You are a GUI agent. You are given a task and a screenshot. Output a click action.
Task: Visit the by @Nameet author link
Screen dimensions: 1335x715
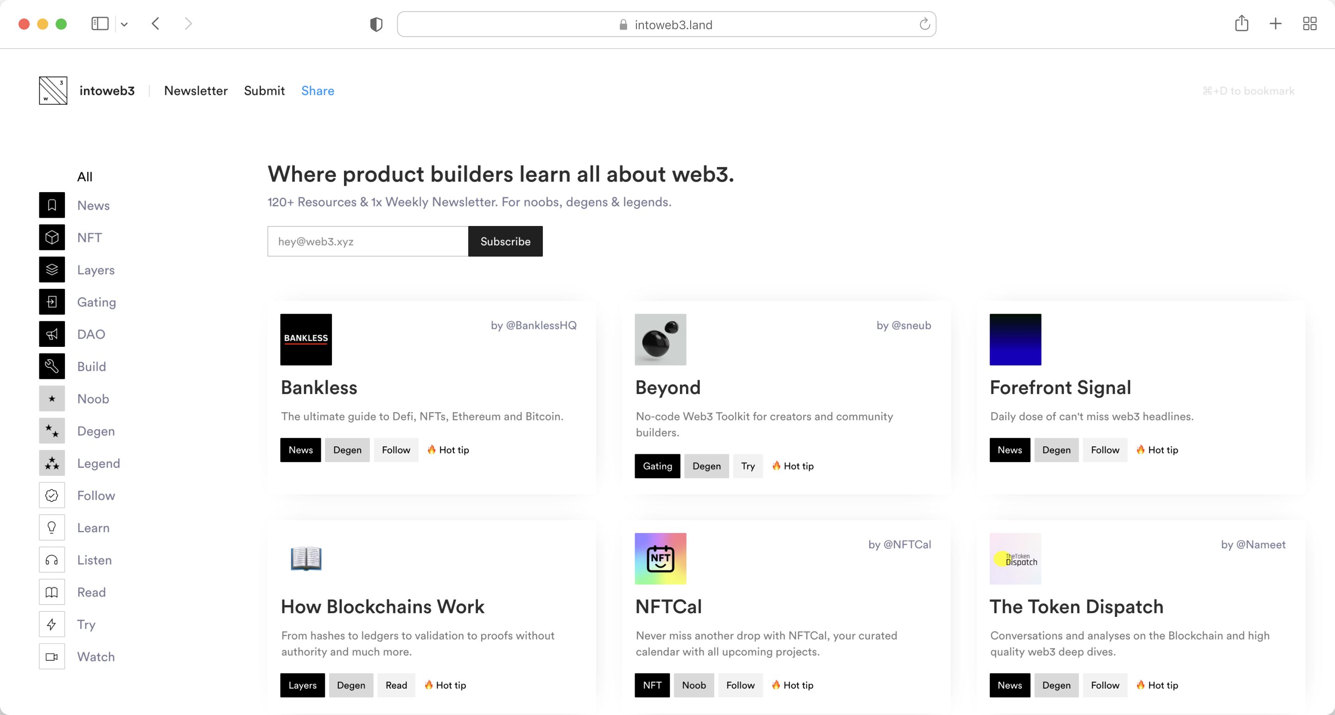pyautogui.click(x=1253, y=544)
